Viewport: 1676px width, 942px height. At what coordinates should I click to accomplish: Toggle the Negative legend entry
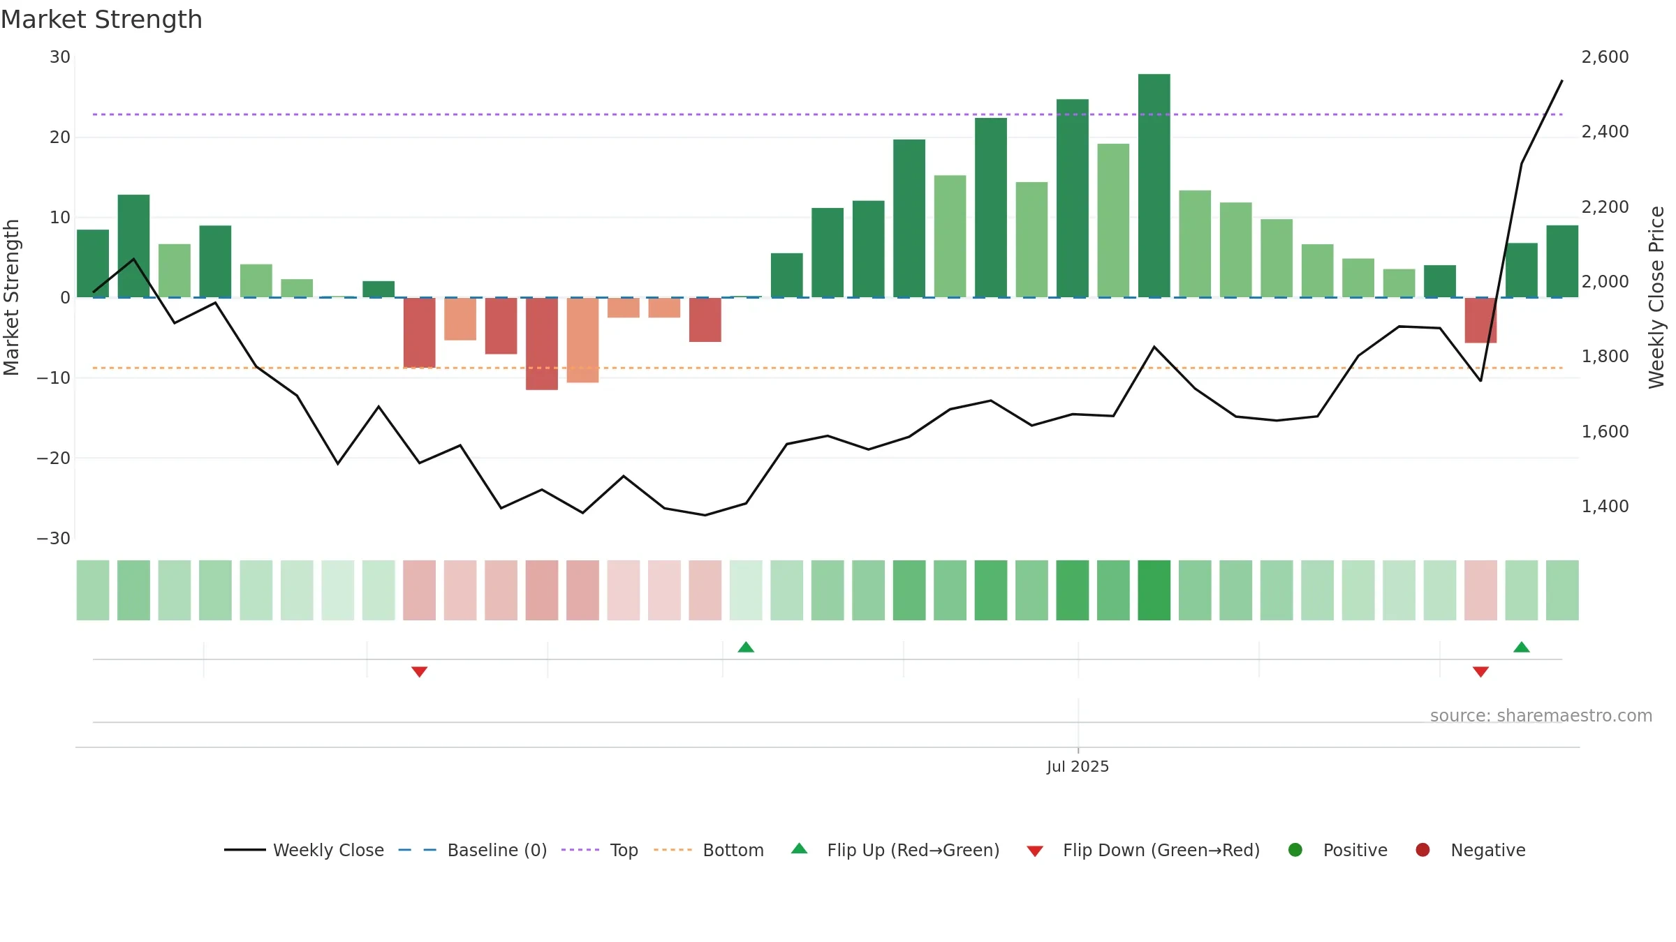point(1470,850)
